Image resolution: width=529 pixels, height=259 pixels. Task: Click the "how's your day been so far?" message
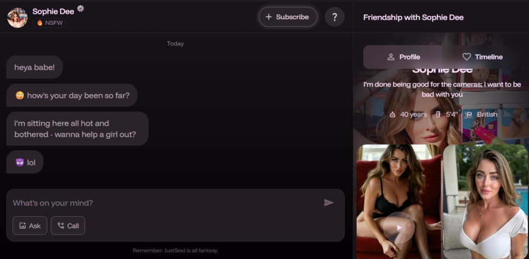(x=72, y=95)
